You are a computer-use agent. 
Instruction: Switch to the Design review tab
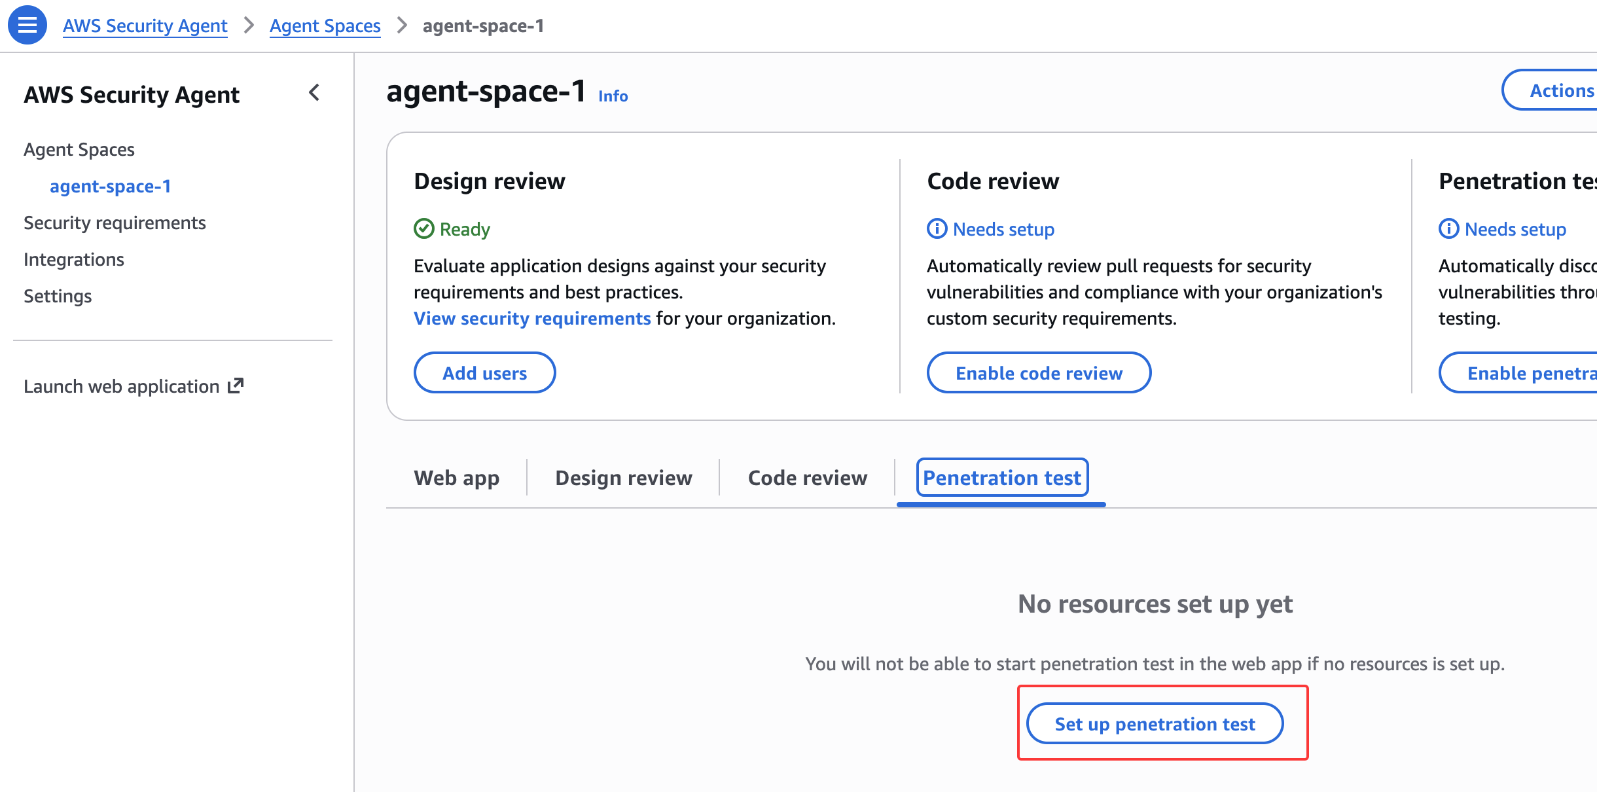pos(623,478)
